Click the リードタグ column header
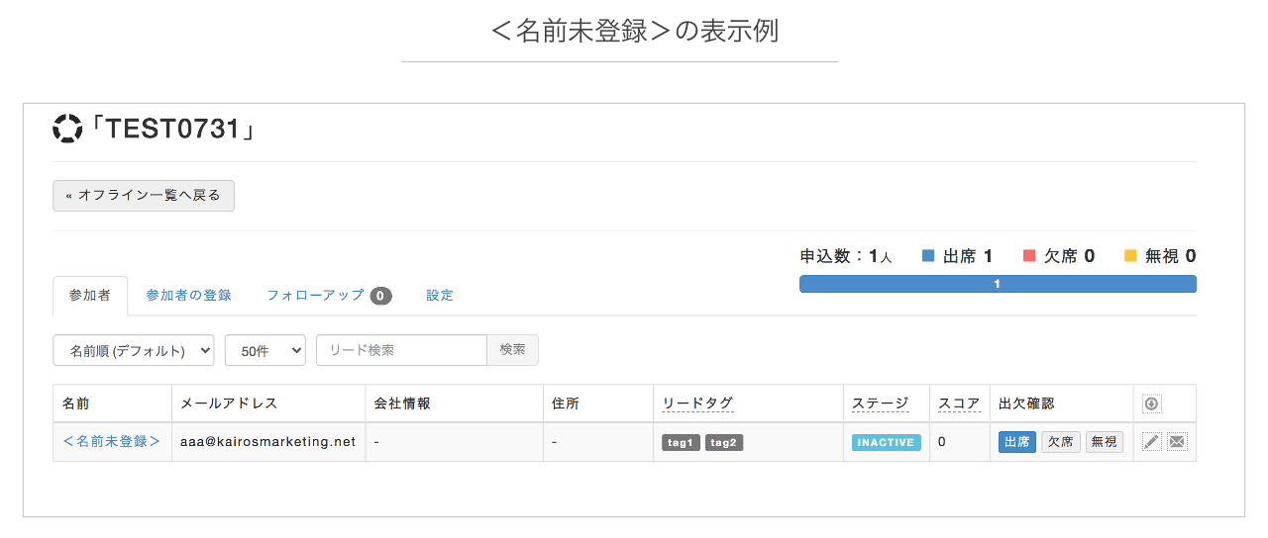1268x538 pixels. 698,403
